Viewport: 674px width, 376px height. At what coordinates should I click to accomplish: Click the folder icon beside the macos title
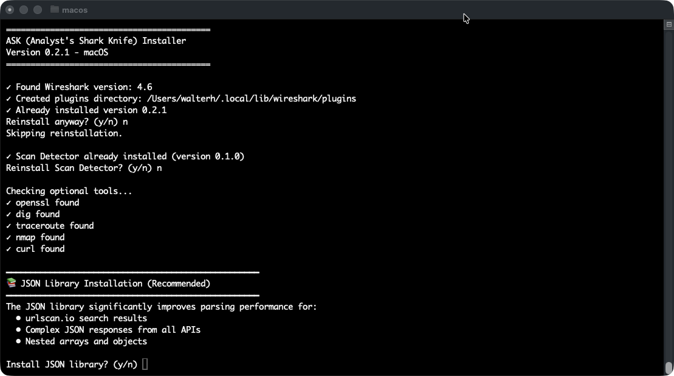(54, 10)
